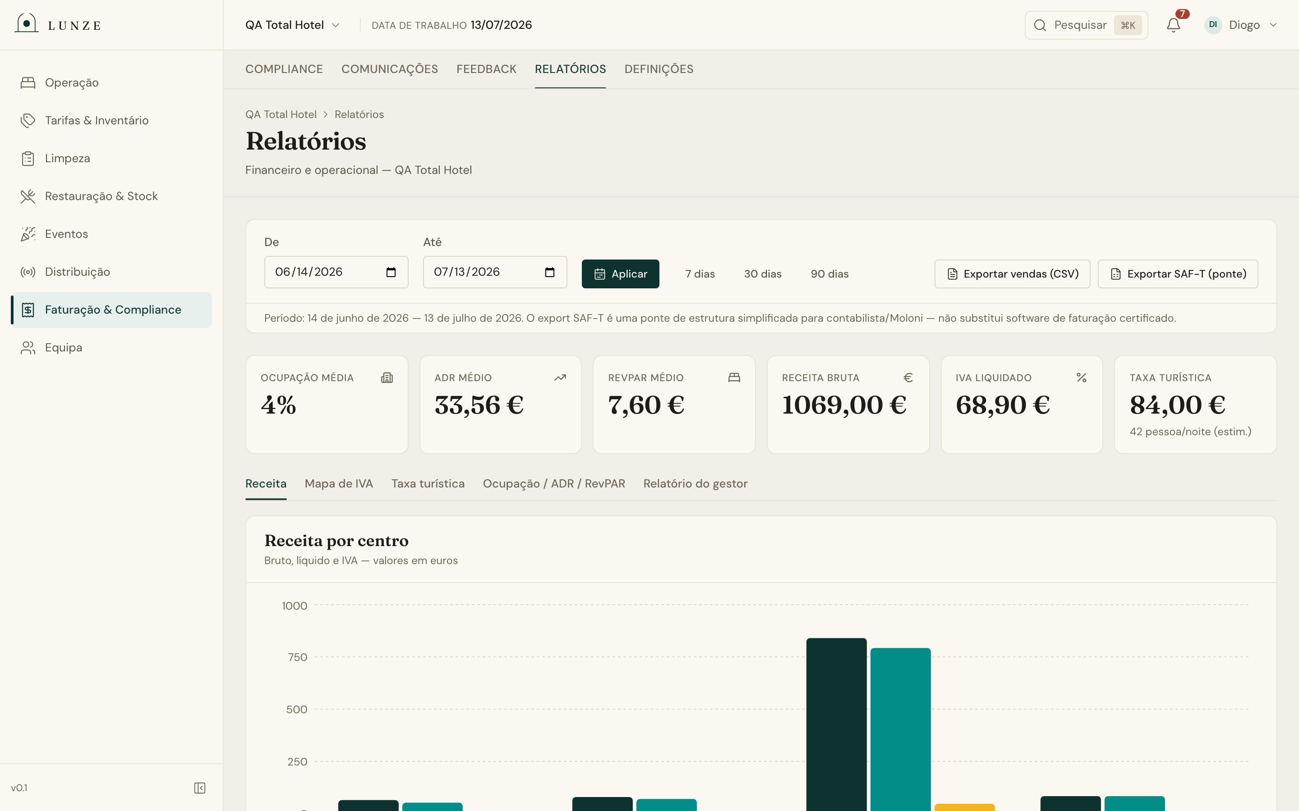Click the DI user avatar

tap(1212, 25)
